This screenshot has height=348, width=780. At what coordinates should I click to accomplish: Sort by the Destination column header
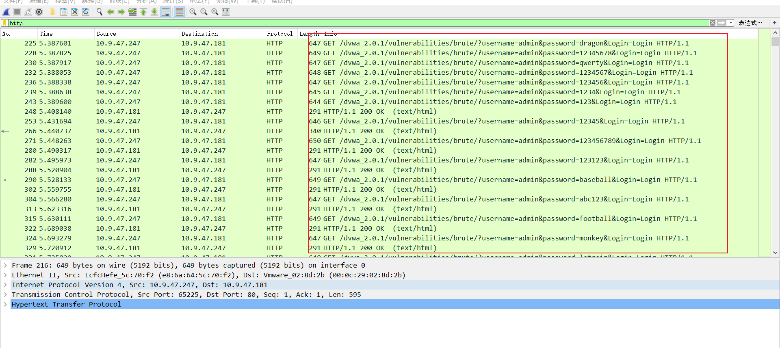pos(222,34)
